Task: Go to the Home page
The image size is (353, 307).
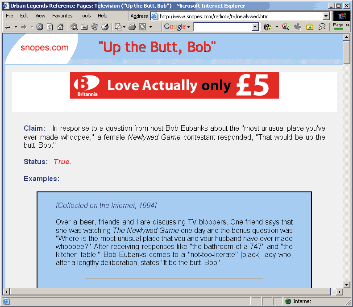Action: click(60, 27)
